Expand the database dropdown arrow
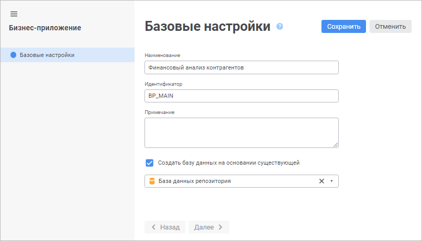 [x=331, y=181]
